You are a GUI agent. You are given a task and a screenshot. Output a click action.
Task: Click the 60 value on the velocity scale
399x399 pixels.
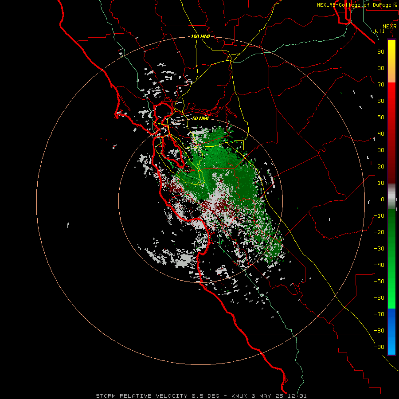pyautogui.click(x=381, y=101)
